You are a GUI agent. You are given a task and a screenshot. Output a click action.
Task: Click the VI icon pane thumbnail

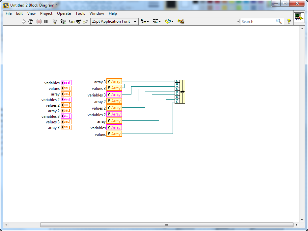(x=299, y=18)
